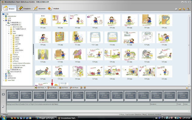The image size is (192, 120).
Task: Select the $RECYCLE.BIN folder
Action: point(17,27)
